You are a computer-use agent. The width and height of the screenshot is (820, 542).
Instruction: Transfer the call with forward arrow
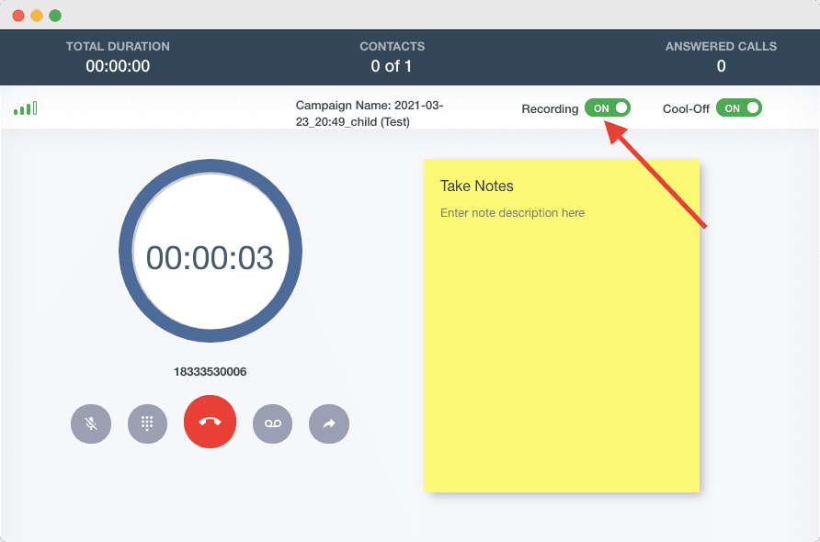coord(329,423)
